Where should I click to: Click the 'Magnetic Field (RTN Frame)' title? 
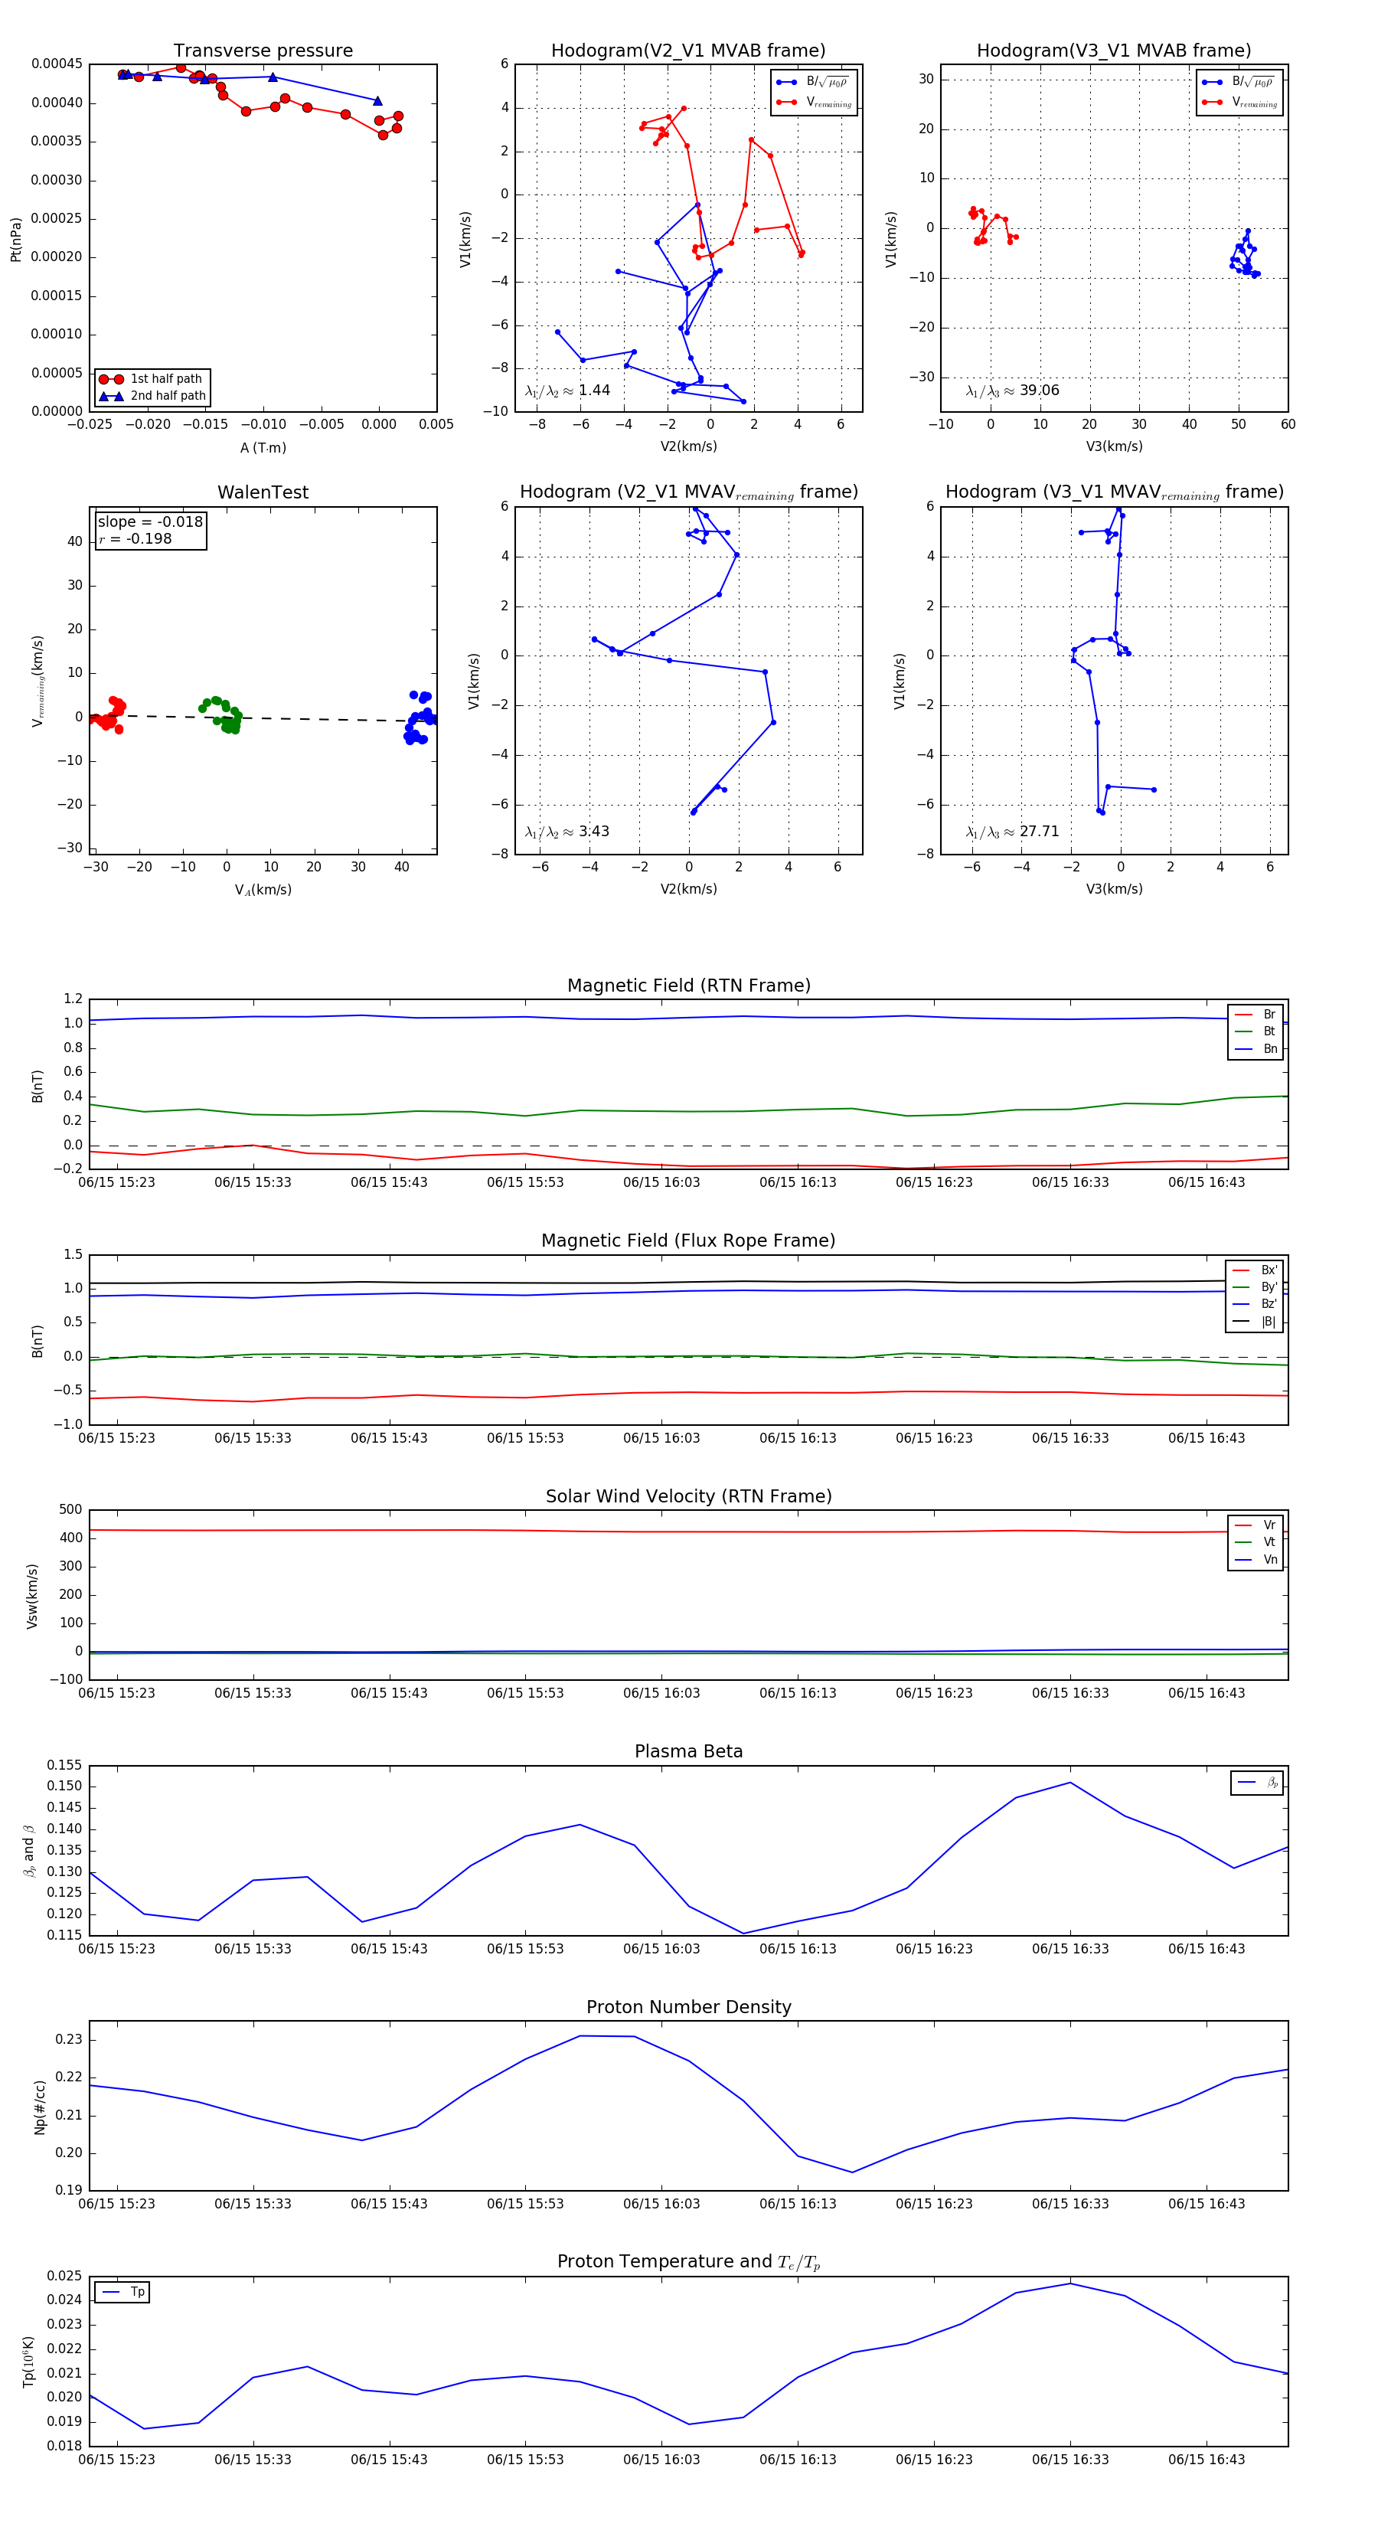pos(688,986)
